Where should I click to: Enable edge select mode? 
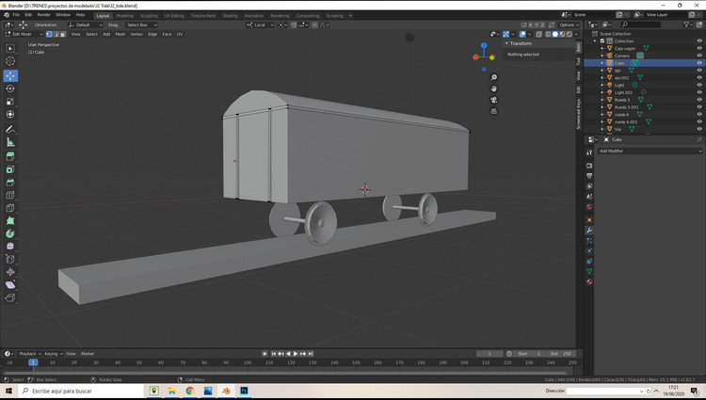[x=56, y=34]
